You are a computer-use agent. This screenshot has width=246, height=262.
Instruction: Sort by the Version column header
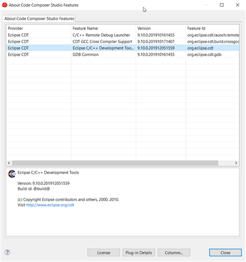161,28
